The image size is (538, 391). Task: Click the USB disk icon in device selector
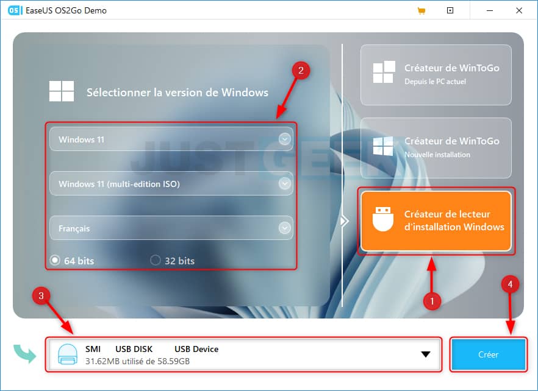[68, 354]
